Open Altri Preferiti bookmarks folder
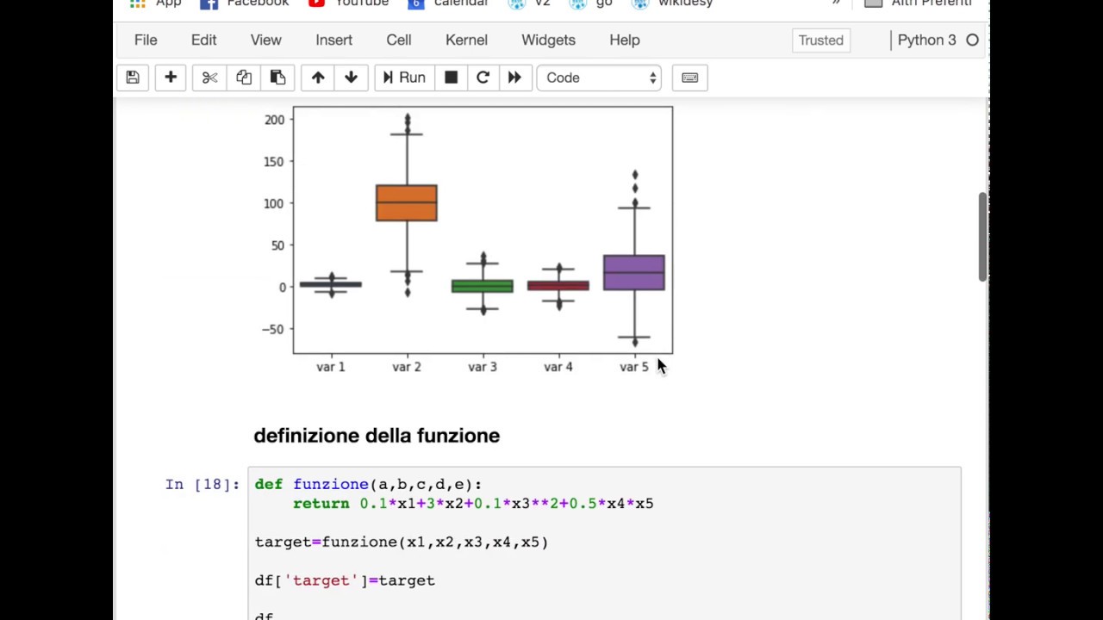 [x=919, y=3]
